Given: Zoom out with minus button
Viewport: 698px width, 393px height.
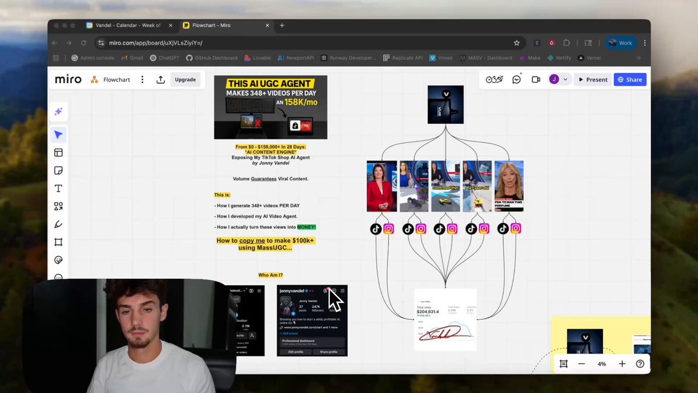Looking at the screenshot, I should tap(582, 364).
